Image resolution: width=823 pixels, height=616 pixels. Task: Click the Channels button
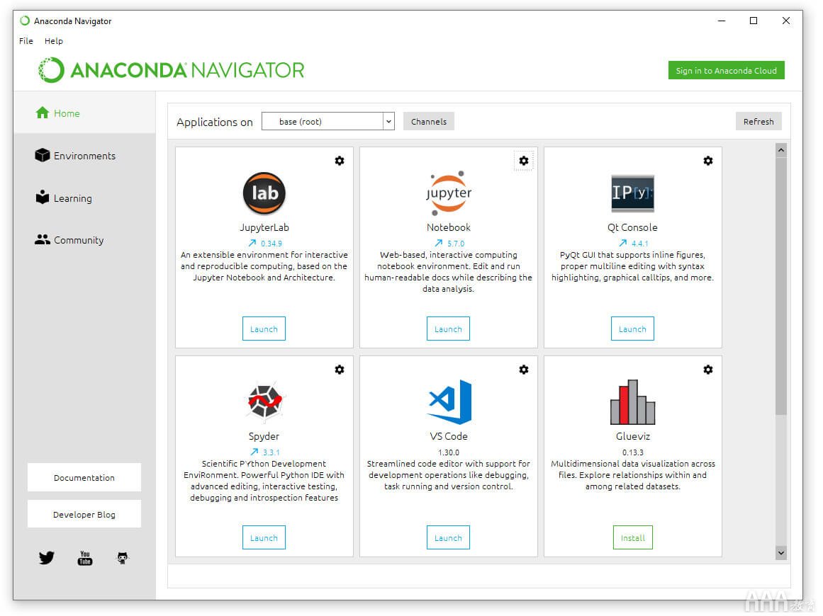[x=429, y=122]
